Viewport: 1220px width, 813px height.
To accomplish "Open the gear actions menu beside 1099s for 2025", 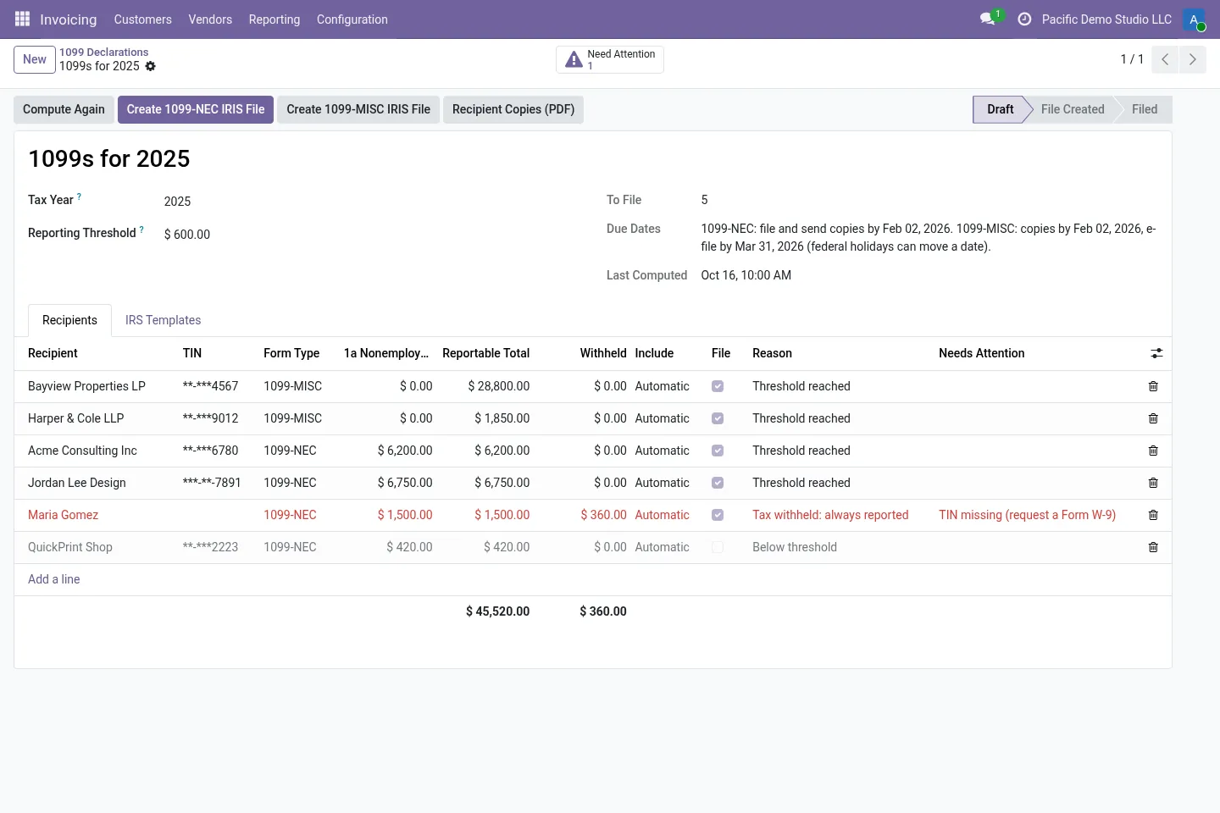I will [x=151, y=66].
